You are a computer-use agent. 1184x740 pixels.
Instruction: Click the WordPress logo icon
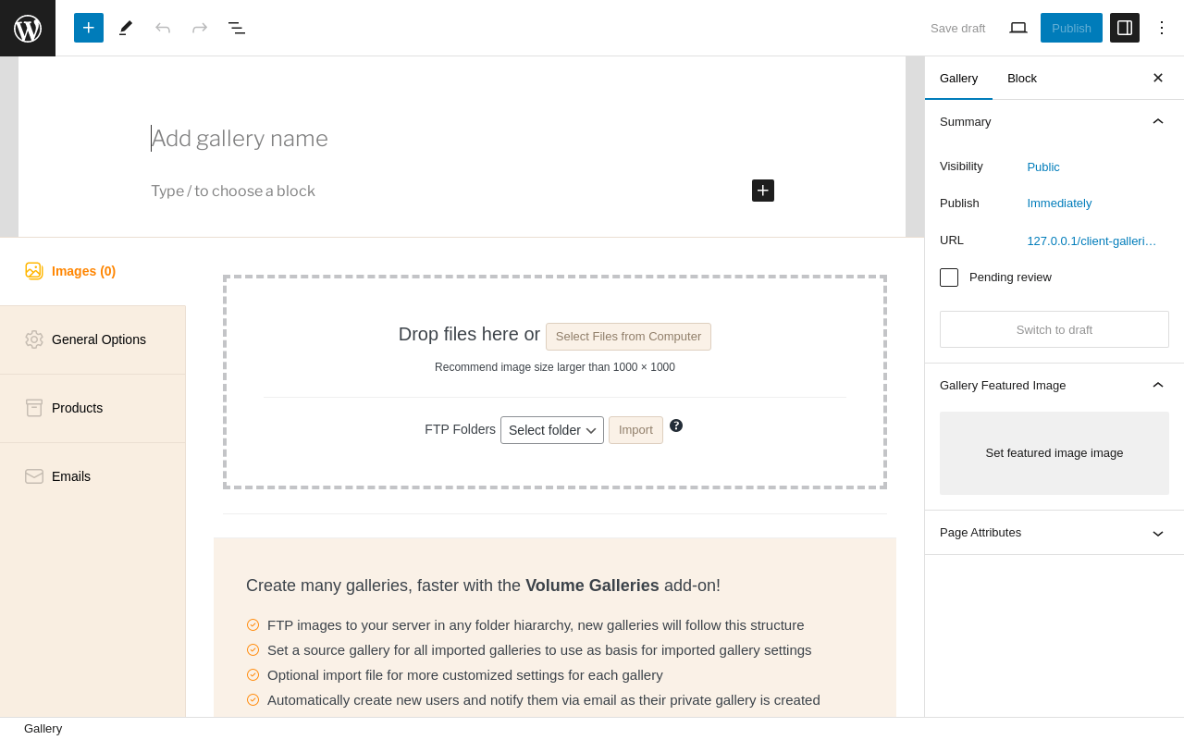click(x=28, y=28)
